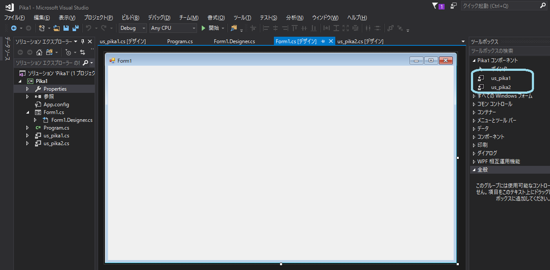Open the Any CPU platform dropdown

(194, 28)
